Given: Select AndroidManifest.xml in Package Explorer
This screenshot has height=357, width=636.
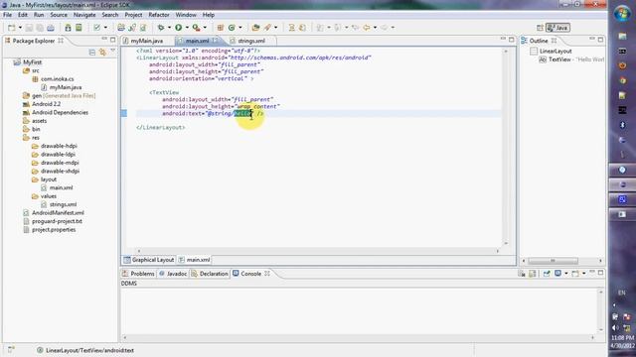Looking at the screenshot, I should pyautogui.click(x=58, y=213).
